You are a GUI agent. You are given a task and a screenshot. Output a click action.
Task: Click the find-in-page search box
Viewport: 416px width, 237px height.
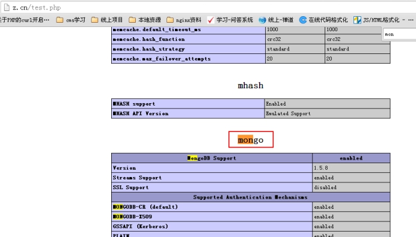pyautogui.click(x=399, y=34)
